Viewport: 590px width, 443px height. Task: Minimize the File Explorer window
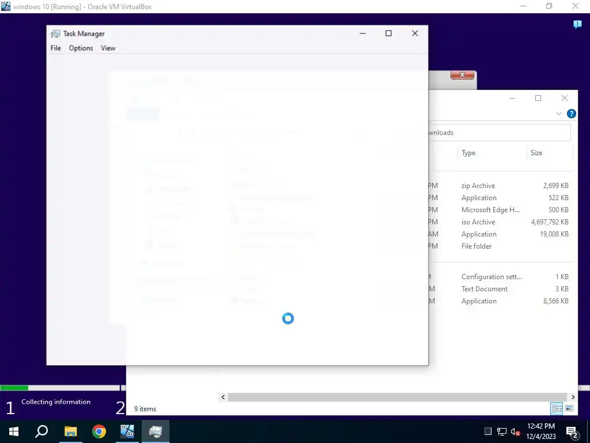click(x=512, y=98)
